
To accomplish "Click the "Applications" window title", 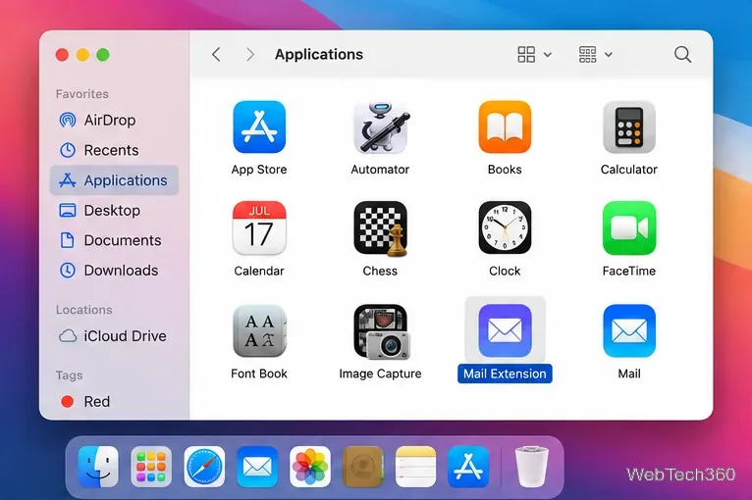I will pos(319,55).
